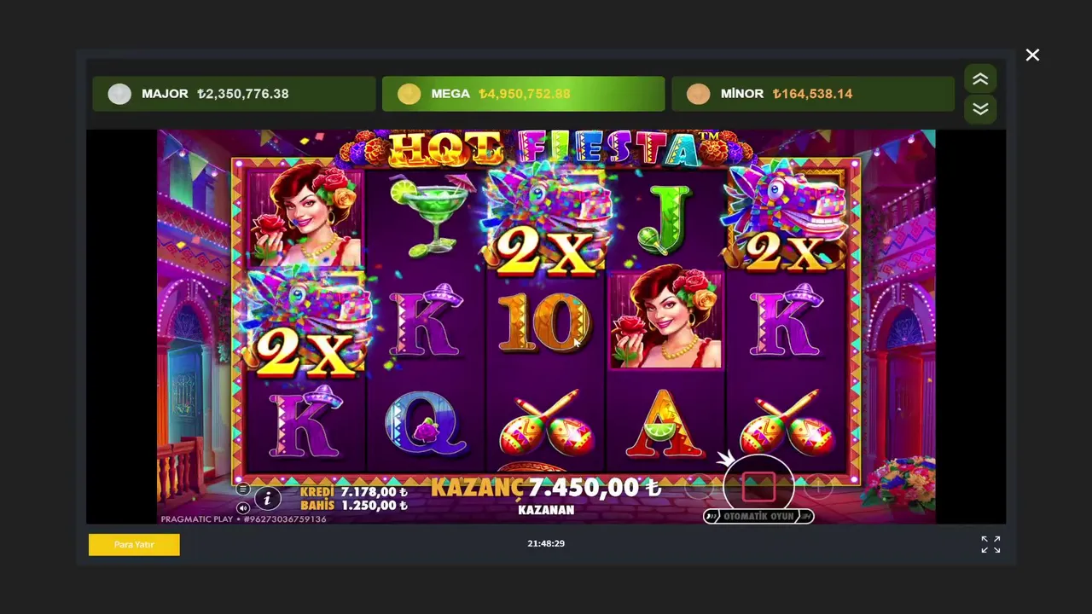Click the bronze MINOR coin icon
The image size is (1092, 614).
point(698,94)
